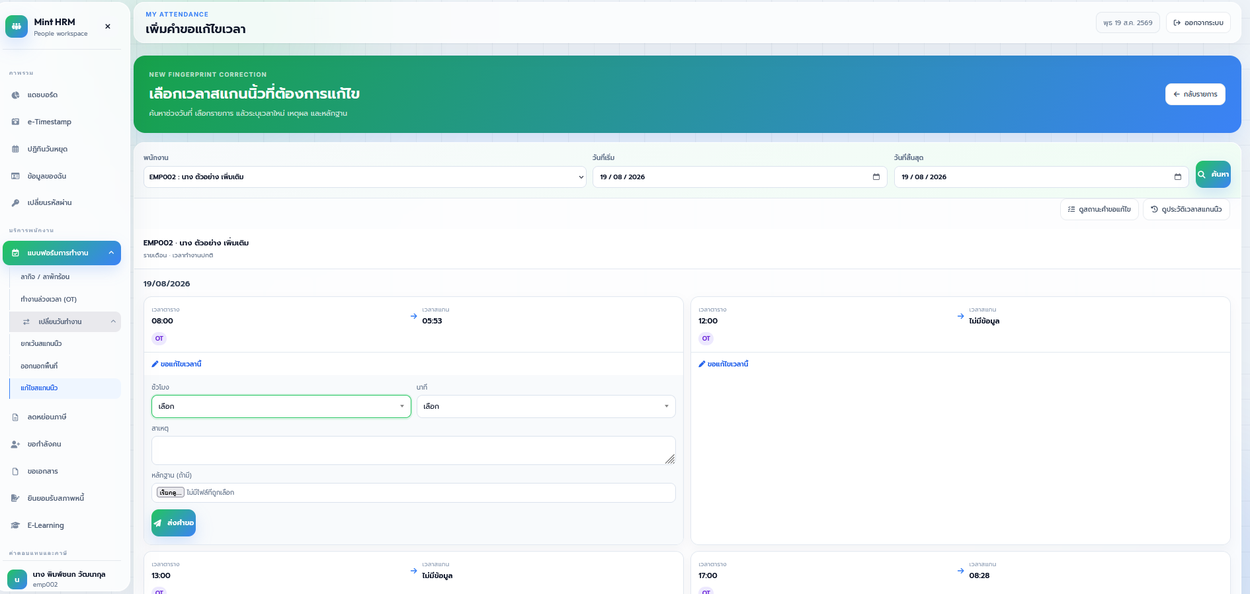Open ยินยอมรับสภาพหนี้ menu item
This screenshot has height=594, width=1250.
(62, 498)
